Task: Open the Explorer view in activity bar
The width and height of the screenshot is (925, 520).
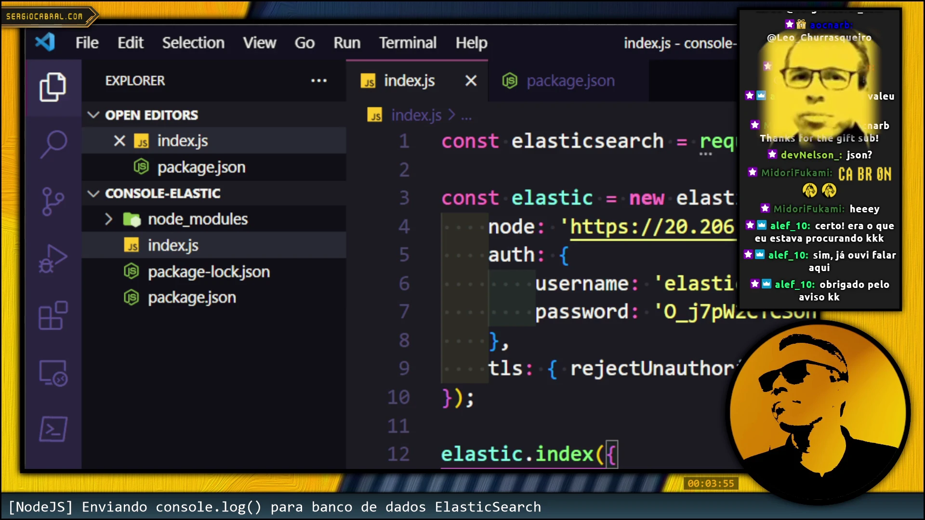Action: click(53, 87)
